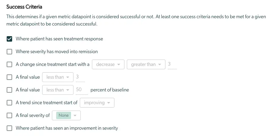
Task: Enable the 'percent of baseline' criteria checkbox
Action: (x=9, y=90)
